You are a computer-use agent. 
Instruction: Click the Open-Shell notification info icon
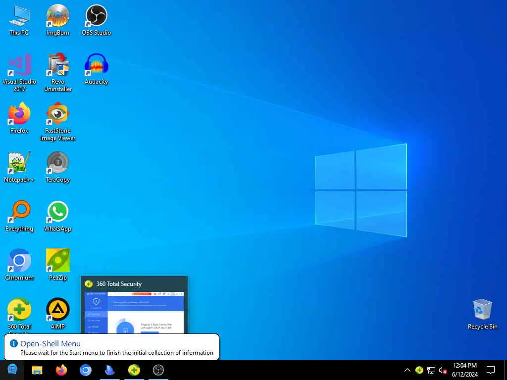coord(13,343)
